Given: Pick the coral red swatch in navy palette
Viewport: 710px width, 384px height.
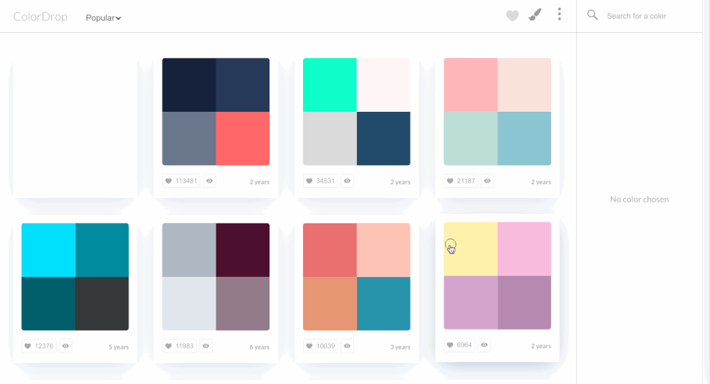Looking at the screenshot, I should point(243,139).
